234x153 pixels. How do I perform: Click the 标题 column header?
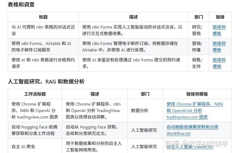point(43,17)
